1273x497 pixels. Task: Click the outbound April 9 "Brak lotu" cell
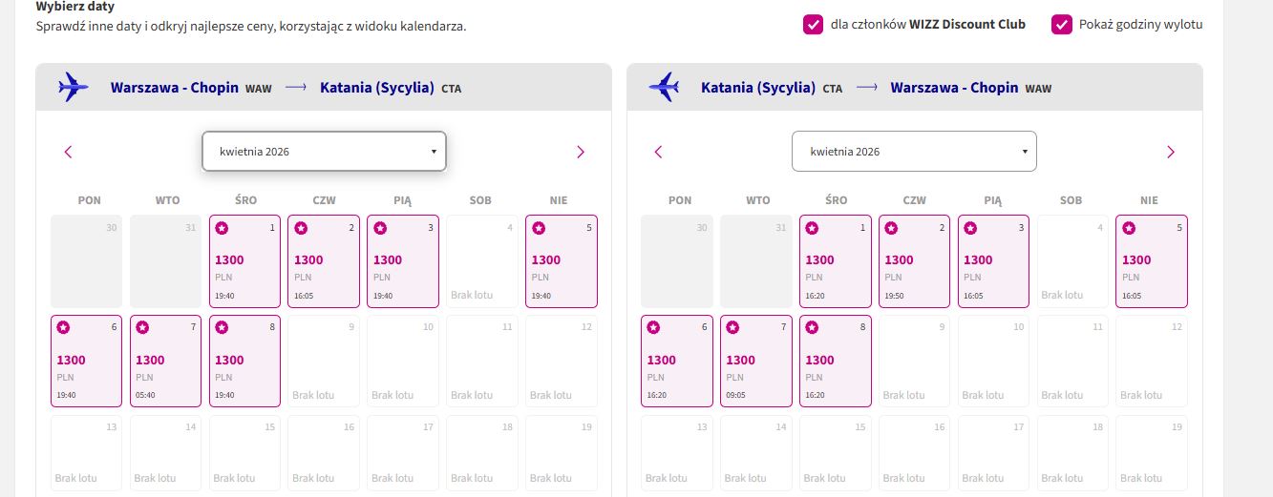click(324, 362)
